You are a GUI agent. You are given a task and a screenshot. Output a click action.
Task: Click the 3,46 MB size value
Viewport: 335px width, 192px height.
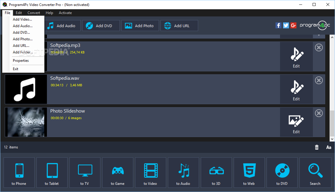[x=76, y=85]
